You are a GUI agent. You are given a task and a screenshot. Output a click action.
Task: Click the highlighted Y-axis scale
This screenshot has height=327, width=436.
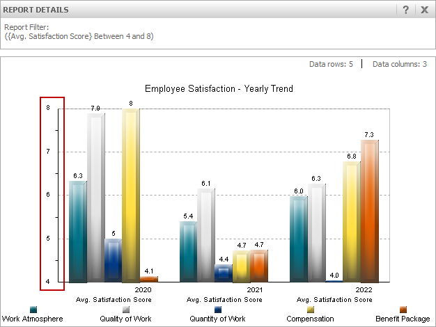(52, 193)
